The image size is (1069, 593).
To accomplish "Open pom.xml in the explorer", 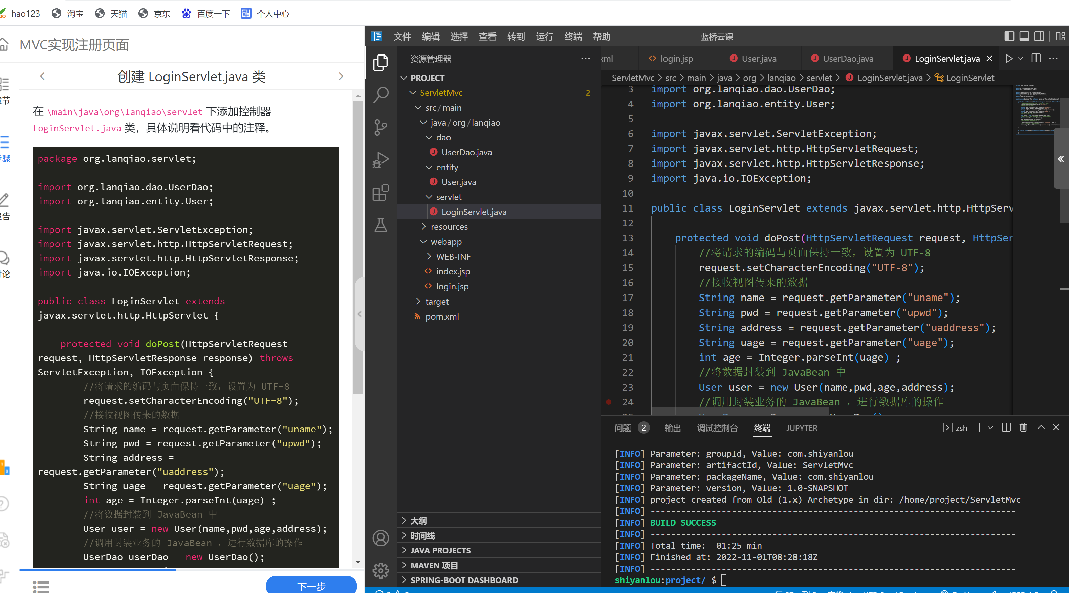I will 441,316.
